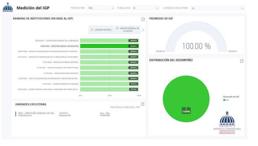258x146 pixels.
Task: Click the green Alto legend marker
Action: click(224, 100)
